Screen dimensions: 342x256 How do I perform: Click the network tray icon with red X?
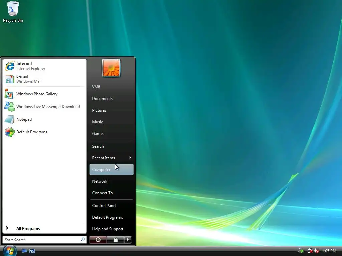tap(310, 251)
